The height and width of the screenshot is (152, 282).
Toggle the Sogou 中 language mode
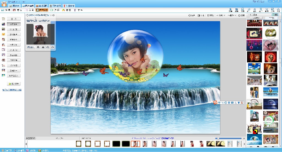coord(219,103)
